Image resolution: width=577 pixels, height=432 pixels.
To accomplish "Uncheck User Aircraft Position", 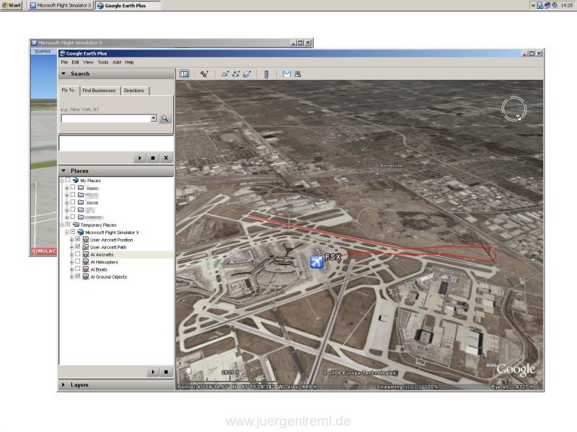I will [78, 239].
